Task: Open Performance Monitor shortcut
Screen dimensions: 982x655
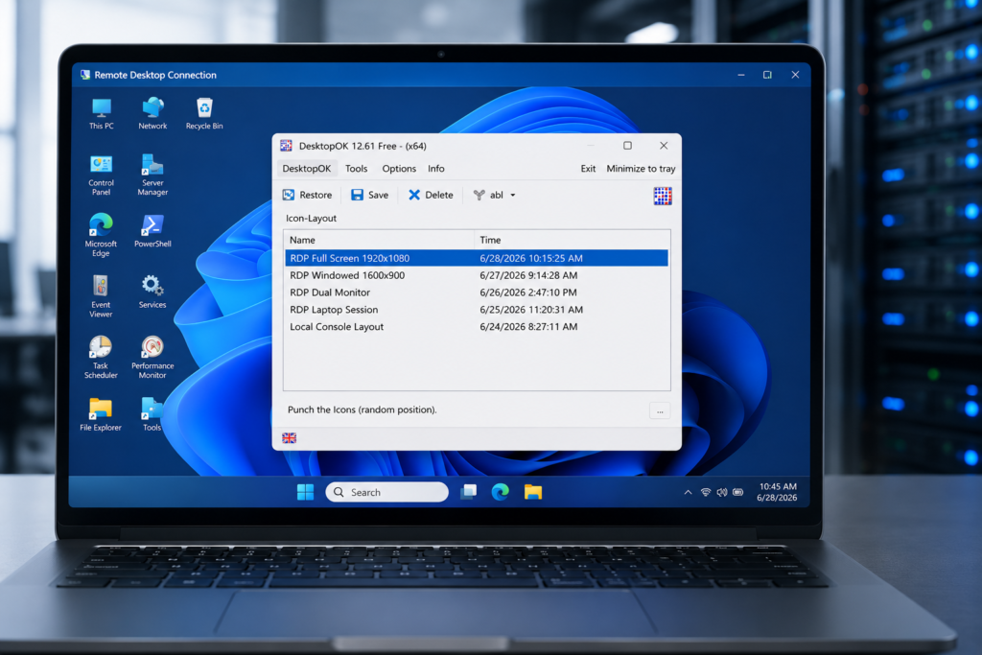Action: pos(152,357)
